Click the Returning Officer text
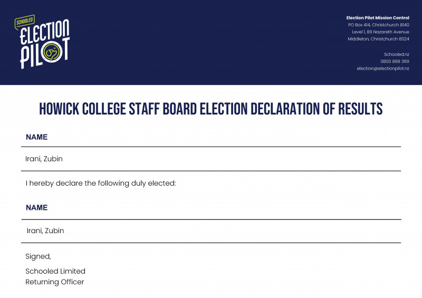The height and width of the screenshot is (298, 422). tap(55, 282)
